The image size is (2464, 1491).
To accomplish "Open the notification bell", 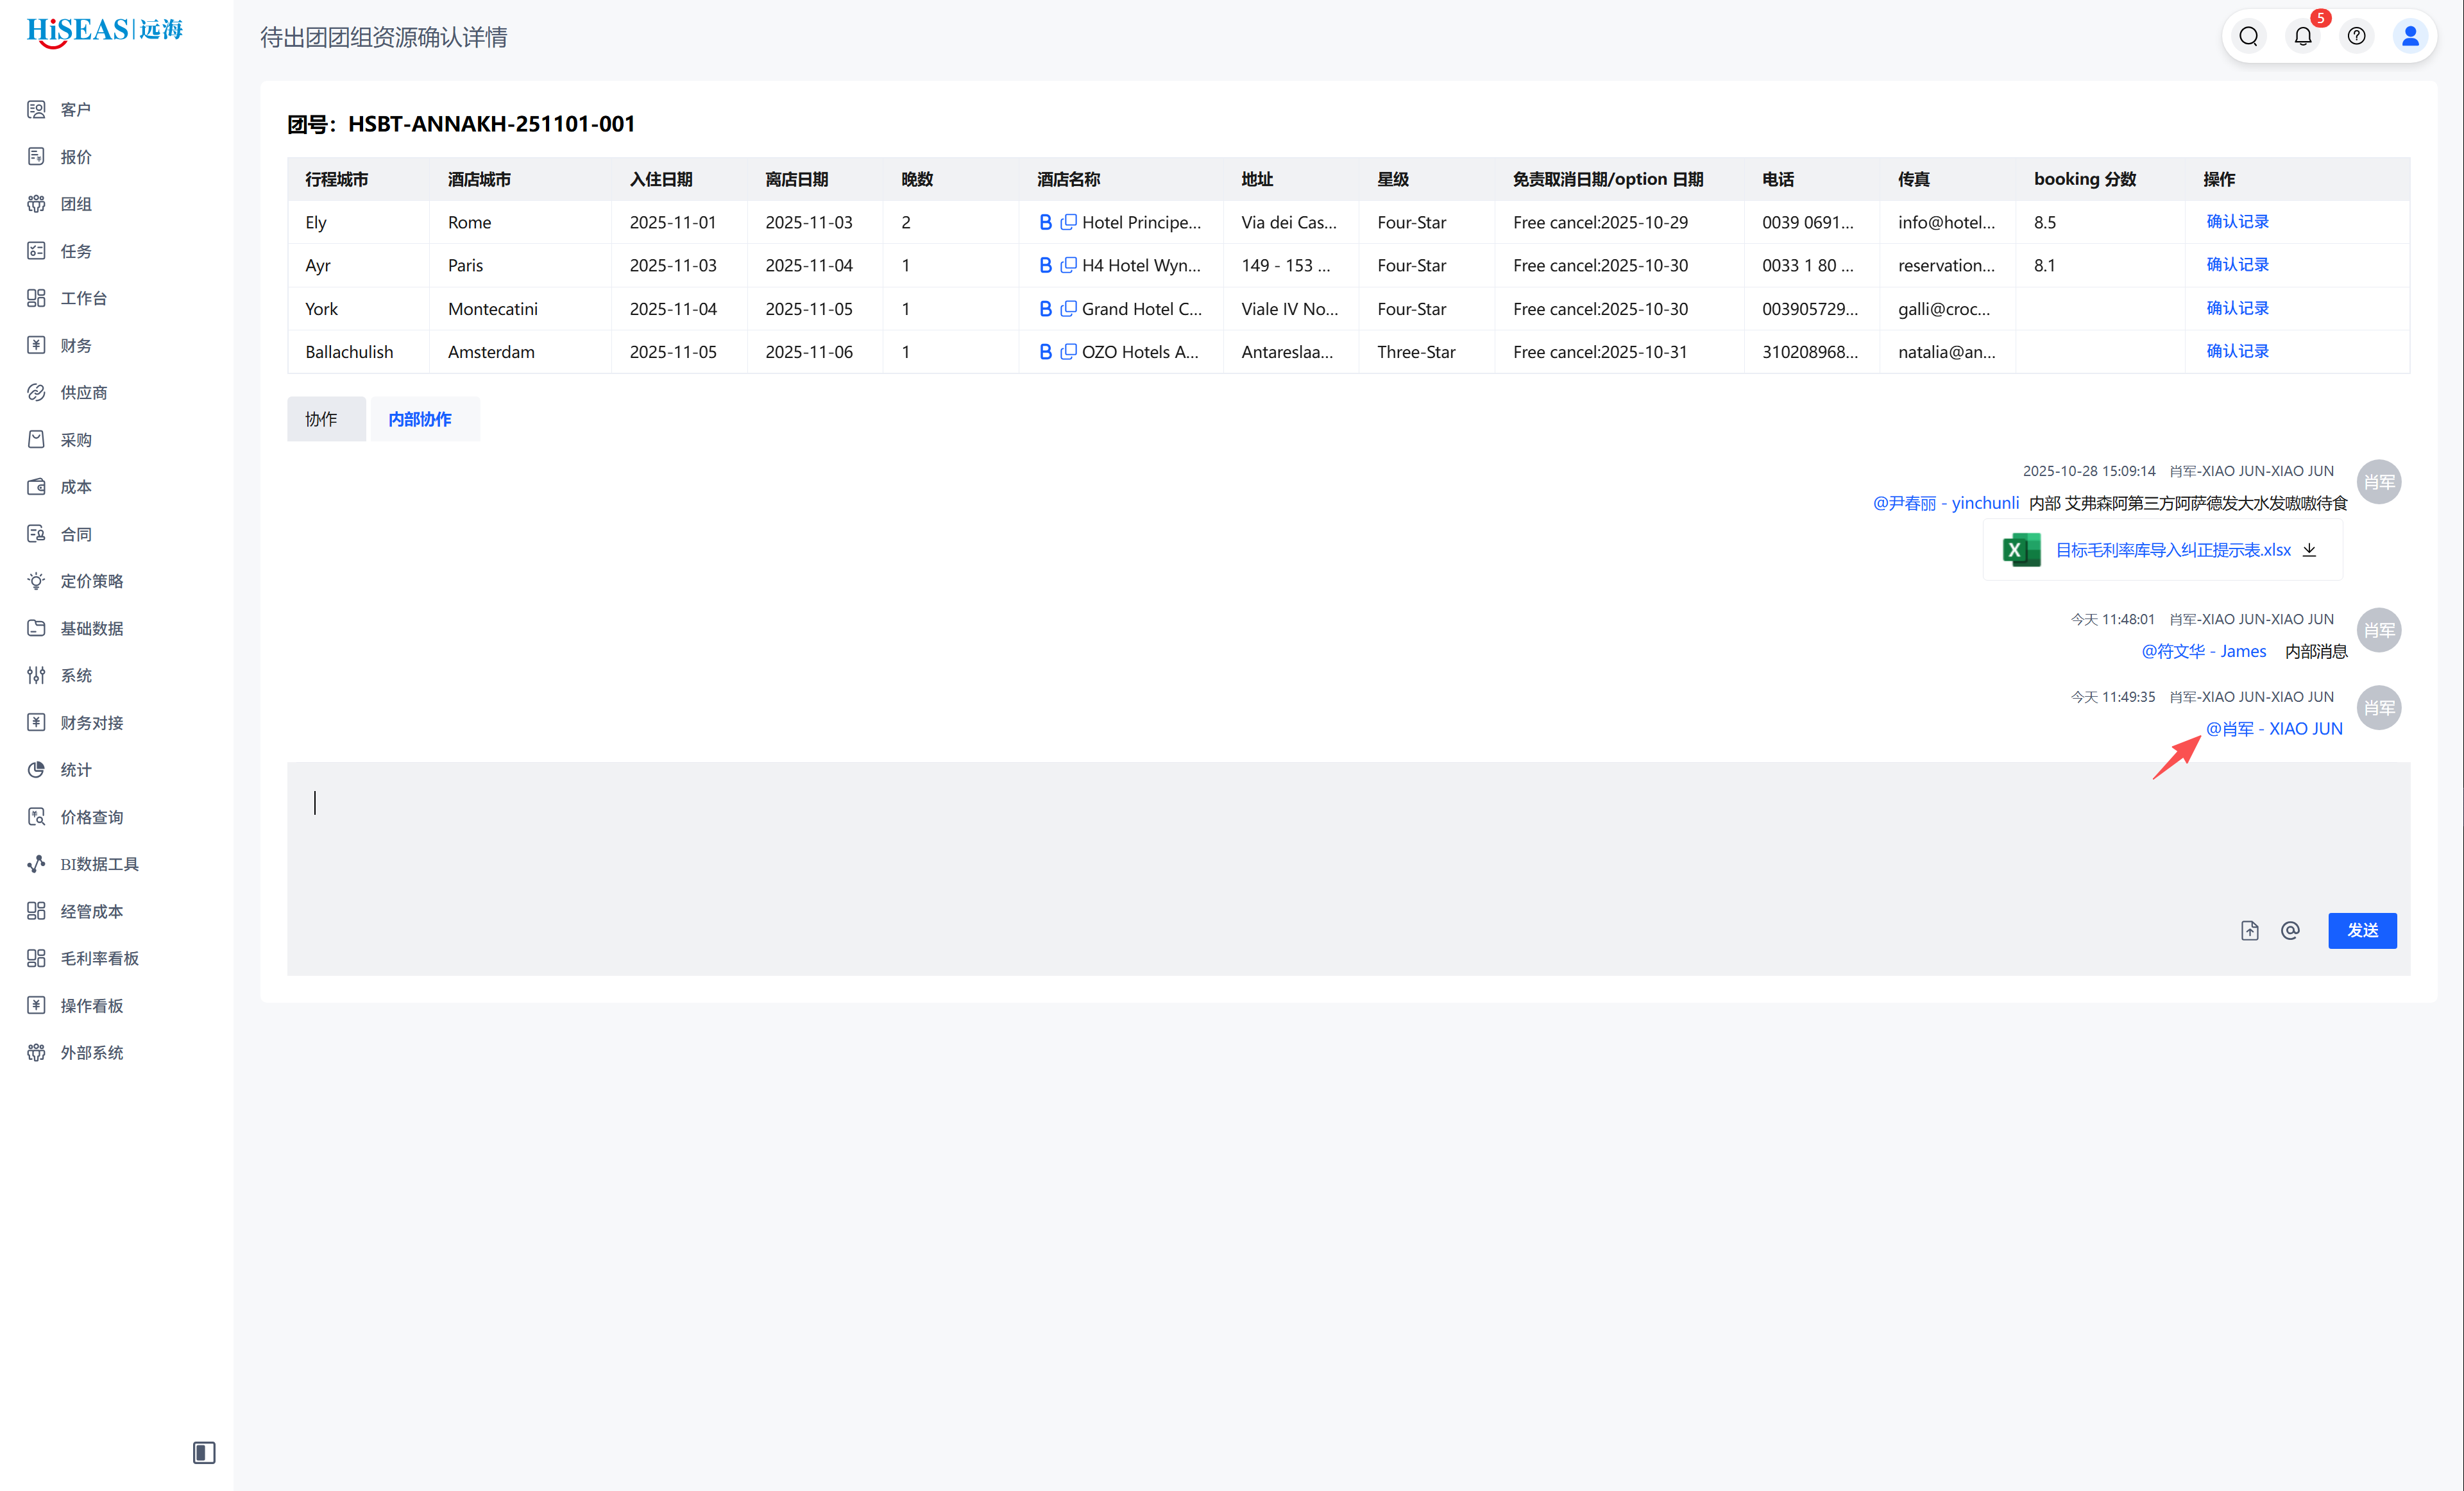I will pyautogui.click(x=2303, y=37).
